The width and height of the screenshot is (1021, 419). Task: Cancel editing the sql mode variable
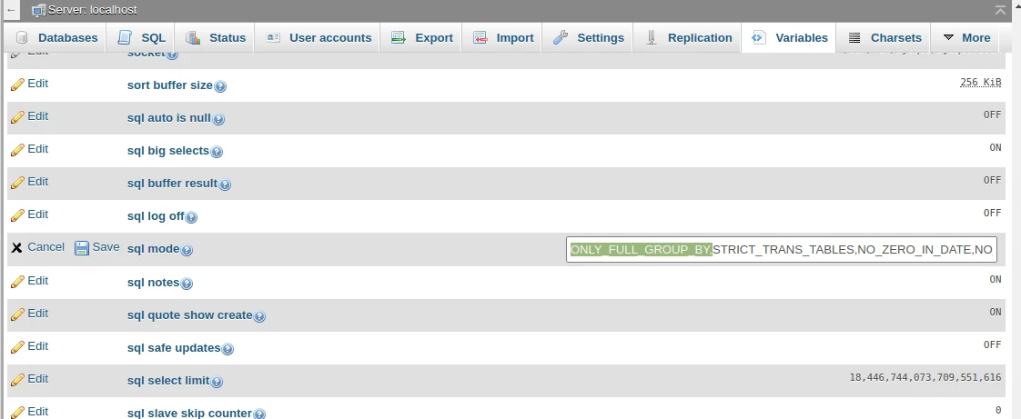[x=37, y=247]
